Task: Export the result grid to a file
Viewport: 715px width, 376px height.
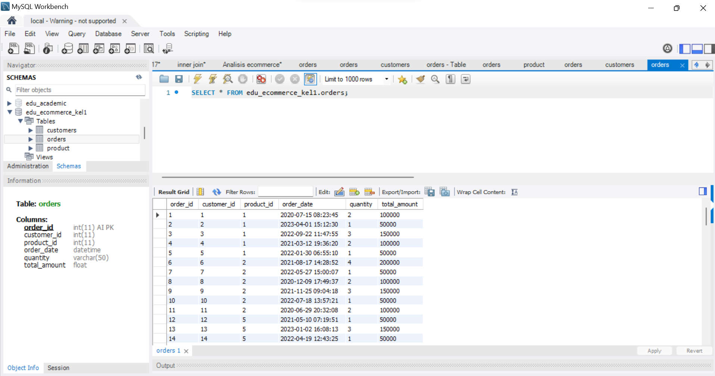Action: (430, 192)
